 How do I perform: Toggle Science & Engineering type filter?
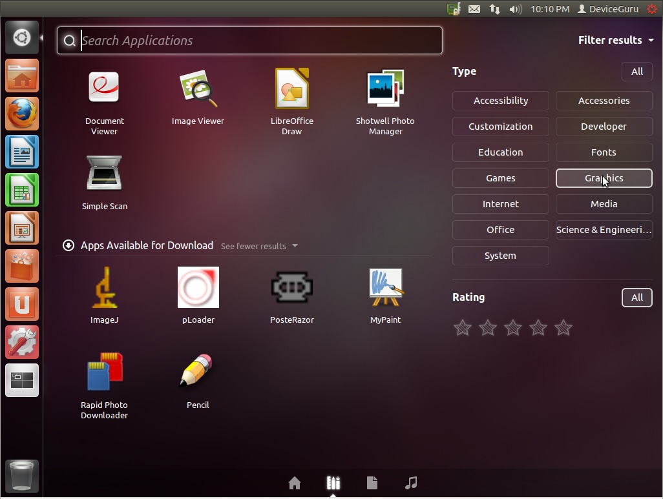pyautogui.click(x=604, y=229)
